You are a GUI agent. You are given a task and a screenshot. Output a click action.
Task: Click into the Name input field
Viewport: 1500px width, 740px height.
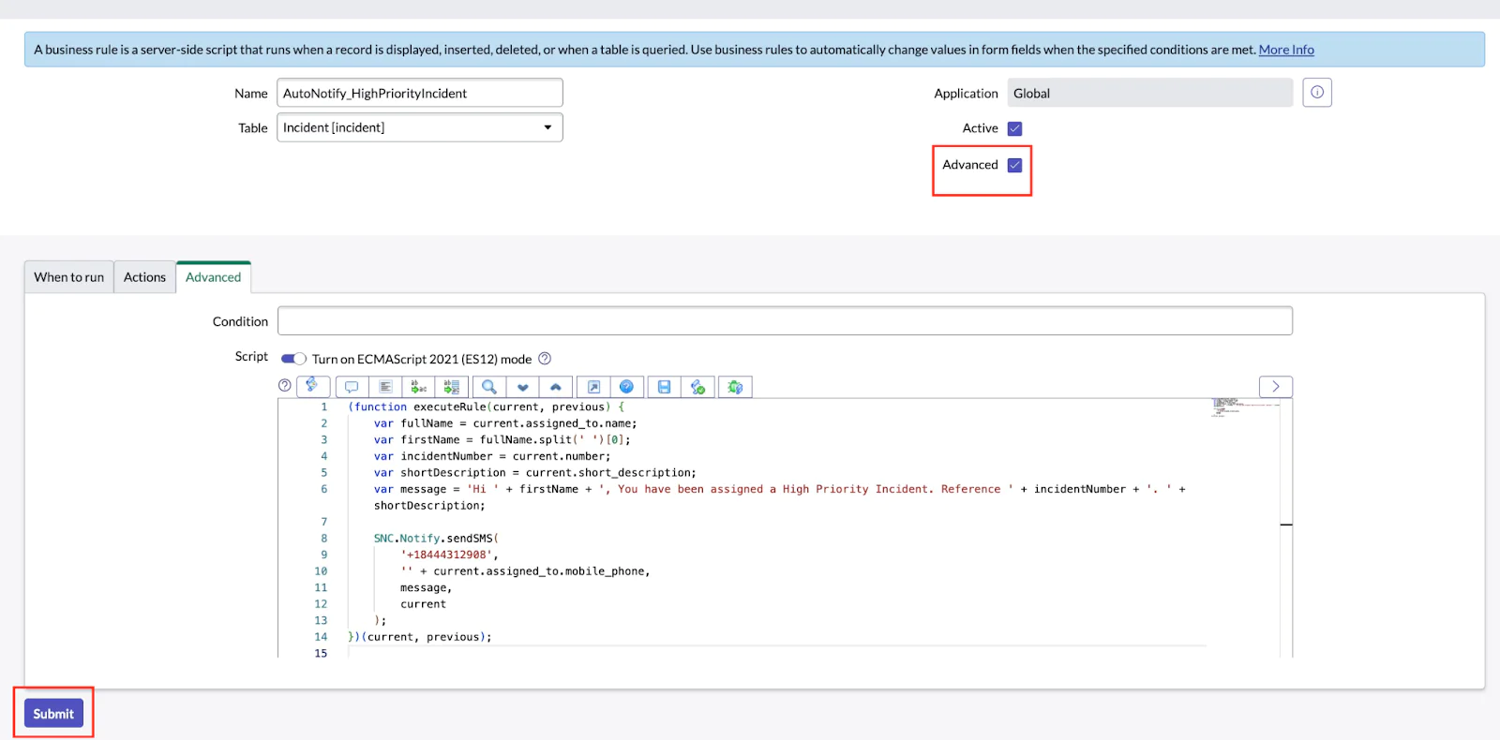(x=420, y=93)
